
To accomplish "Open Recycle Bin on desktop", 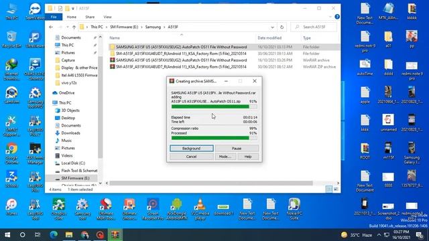I will point(11,39).
